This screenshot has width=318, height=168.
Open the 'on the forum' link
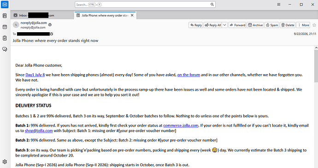tap(188, 75)
